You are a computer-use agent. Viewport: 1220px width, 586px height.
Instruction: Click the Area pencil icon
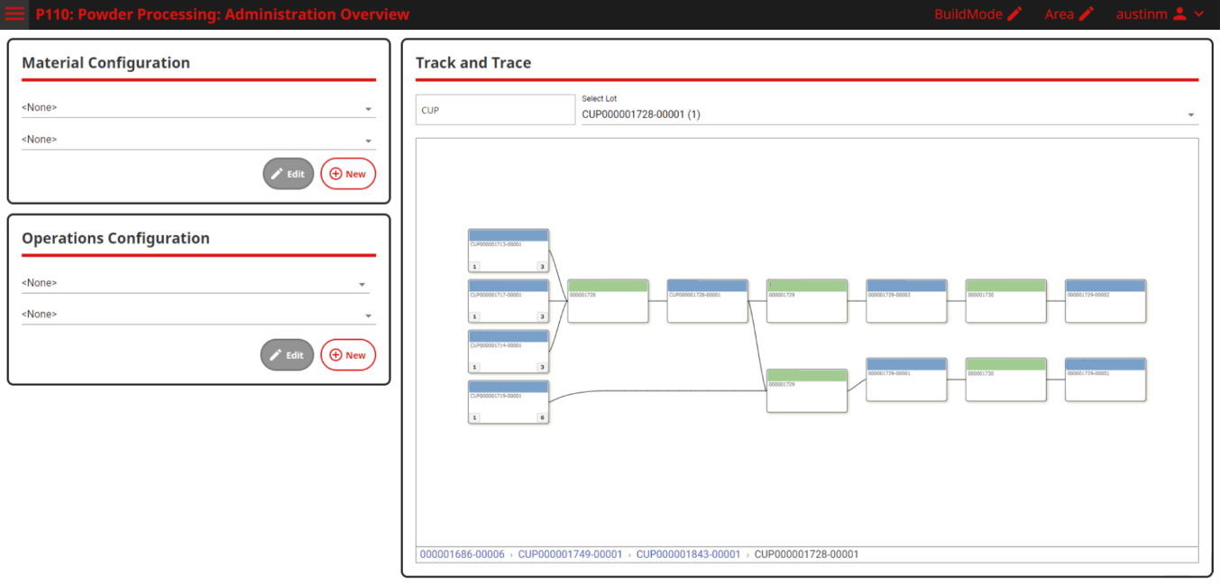1086,14
